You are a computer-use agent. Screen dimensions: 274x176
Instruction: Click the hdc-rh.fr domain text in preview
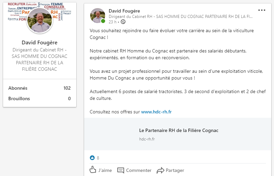(x=147, y=139)
